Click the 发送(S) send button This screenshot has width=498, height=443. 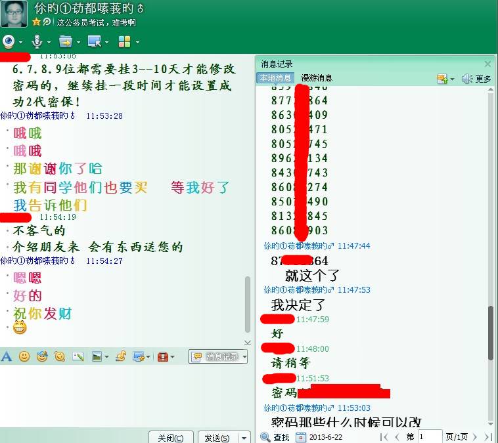coord(217,438)
